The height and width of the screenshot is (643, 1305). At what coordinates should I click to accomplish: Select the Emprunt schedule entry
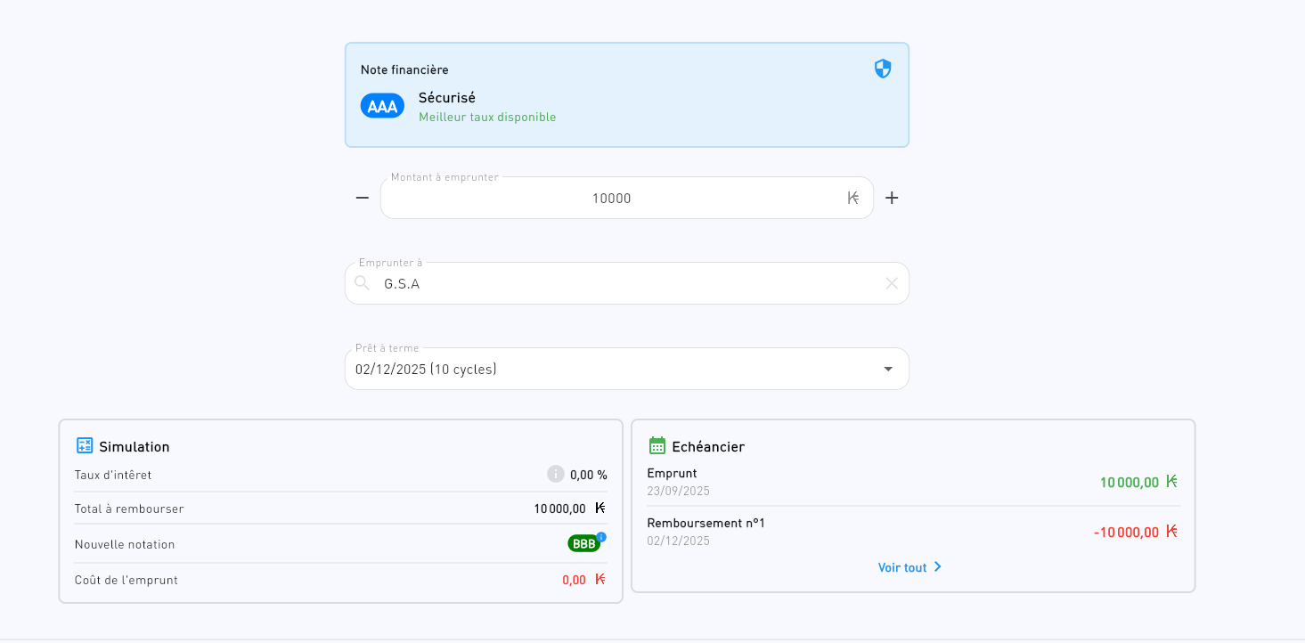click(x=913, y=482)
